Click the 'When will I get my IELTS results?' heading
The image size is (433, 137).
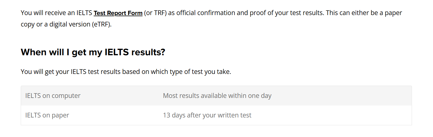pos(93,52)
